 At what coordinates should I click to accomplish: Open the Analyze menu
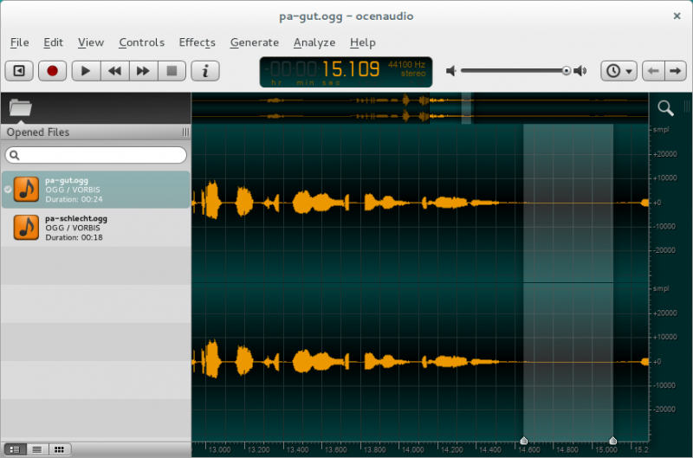(314, 42)
